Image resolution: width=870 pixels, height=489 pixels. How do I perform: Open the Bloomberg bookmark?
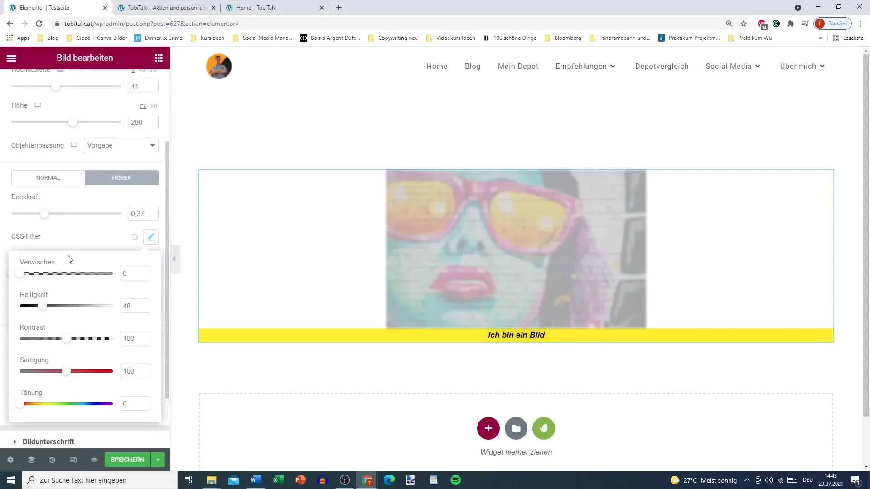tap(563, 38)
